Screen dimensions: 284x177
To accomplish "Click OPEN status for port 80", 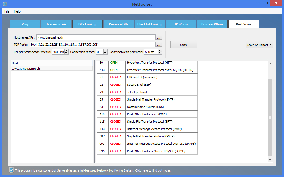I will [114, 63].
